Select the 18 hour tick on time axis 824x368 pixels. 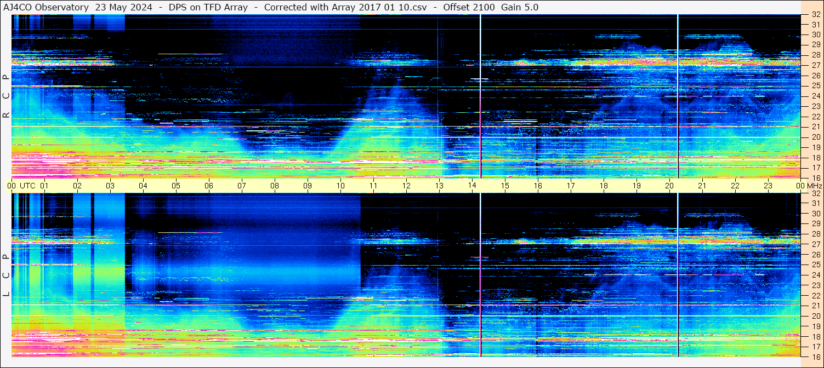604,186
